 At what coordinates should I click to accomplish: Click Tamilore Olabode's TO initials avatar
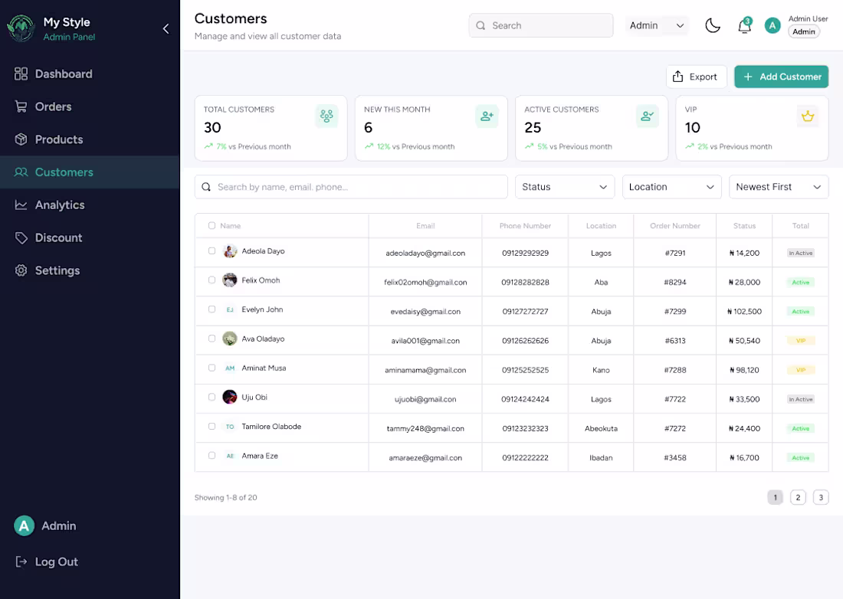[230, 427]
